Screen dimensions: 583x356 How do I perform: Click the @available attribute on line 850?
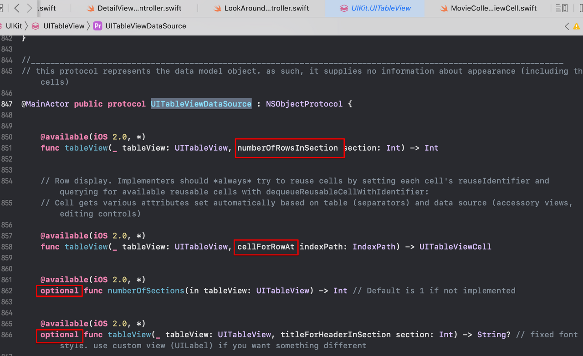(x=64, y=137)
